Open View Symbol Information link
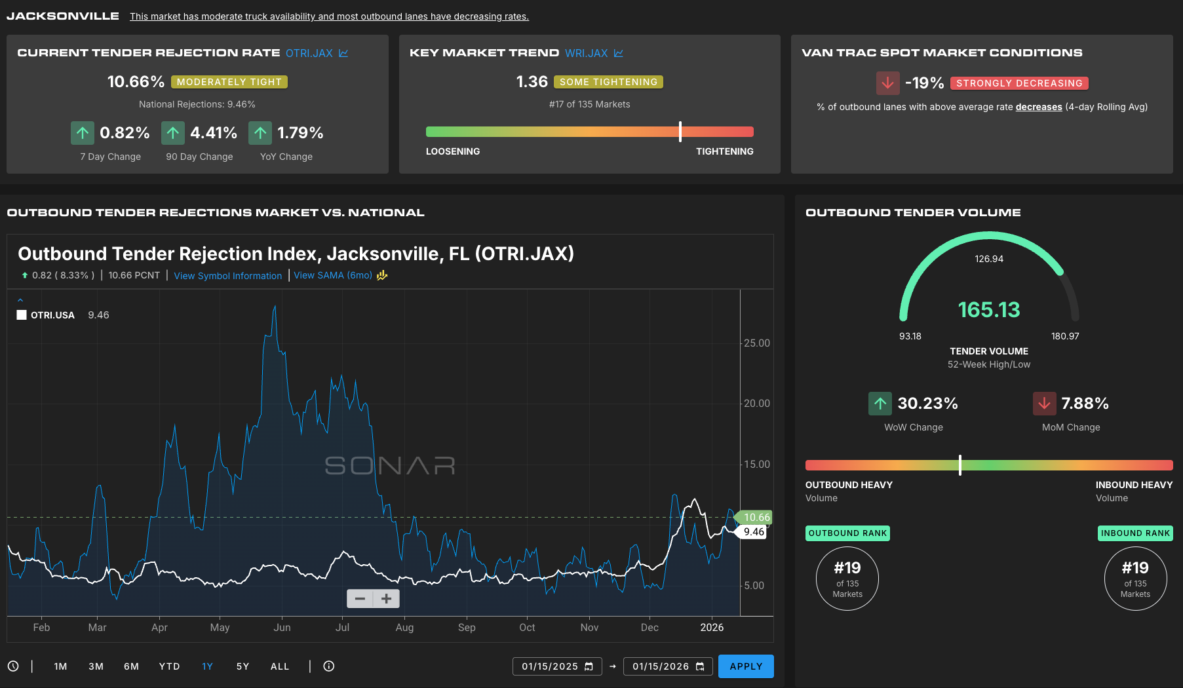Viewport: 1183px width, 688px height. pos(227,276)
